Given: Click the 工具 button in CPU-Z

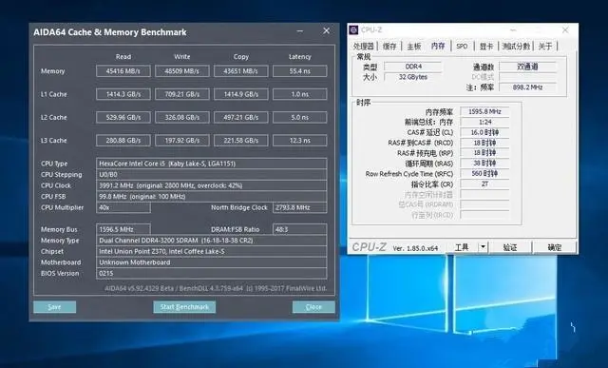Looking at the screenshot, I should point(462,247).
